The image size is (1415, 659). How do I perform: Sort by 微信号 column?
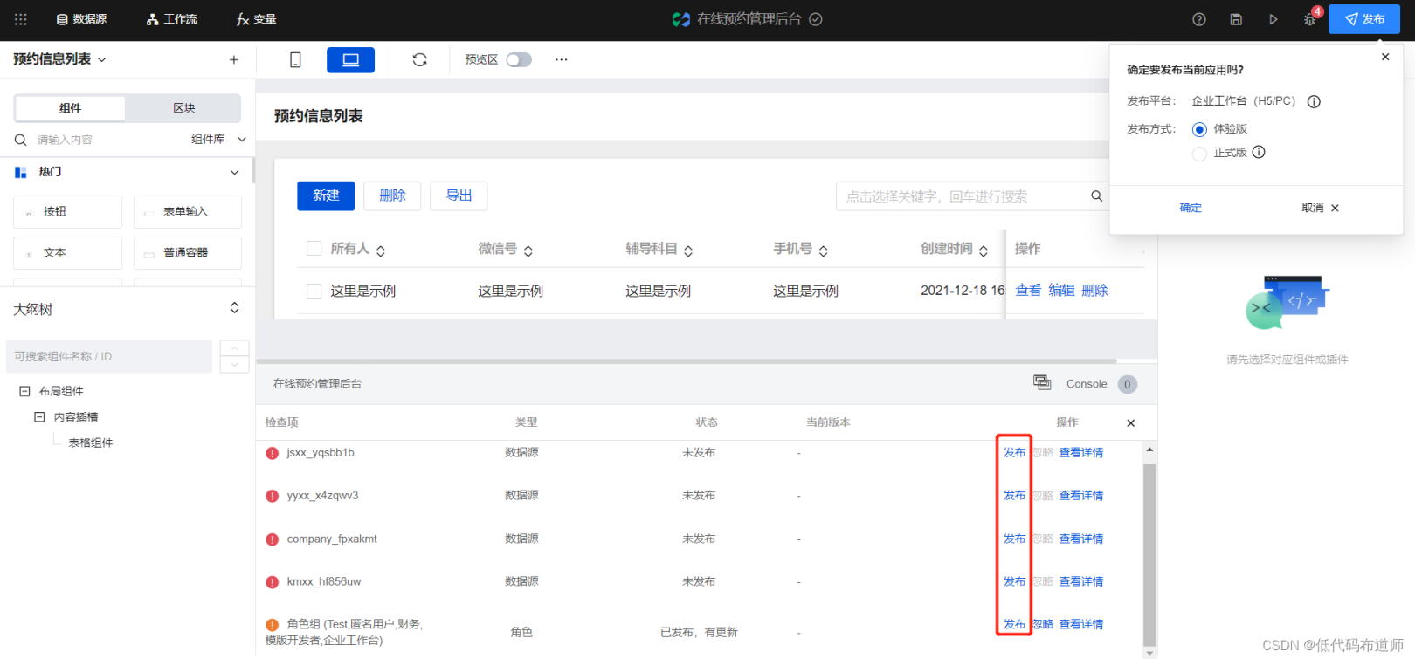click(528, 251)
